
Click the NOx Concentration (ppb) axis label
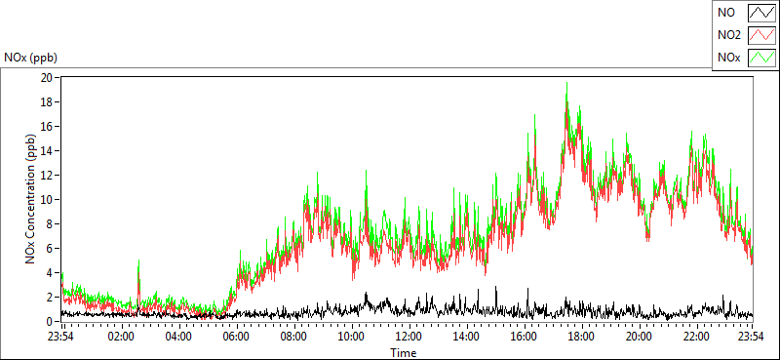click(30, 199)
